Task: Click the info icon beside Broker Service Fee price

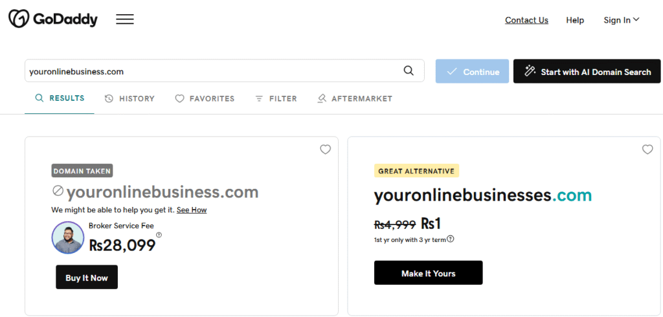Action: pos(159,235)
